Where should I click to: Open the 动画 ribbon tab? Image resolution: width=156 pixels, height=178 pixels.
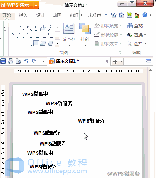(57, 16)
